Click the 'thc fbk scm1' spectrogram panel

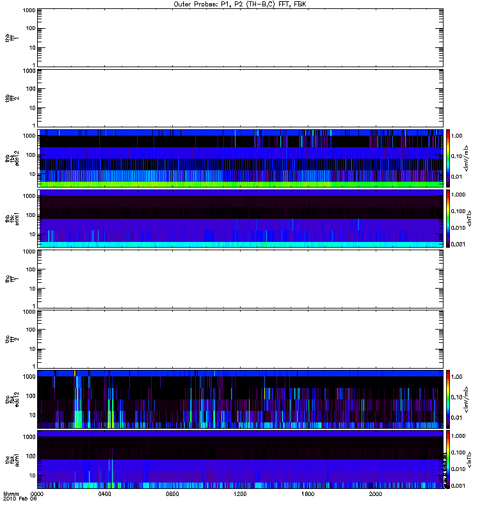(241, 460)
